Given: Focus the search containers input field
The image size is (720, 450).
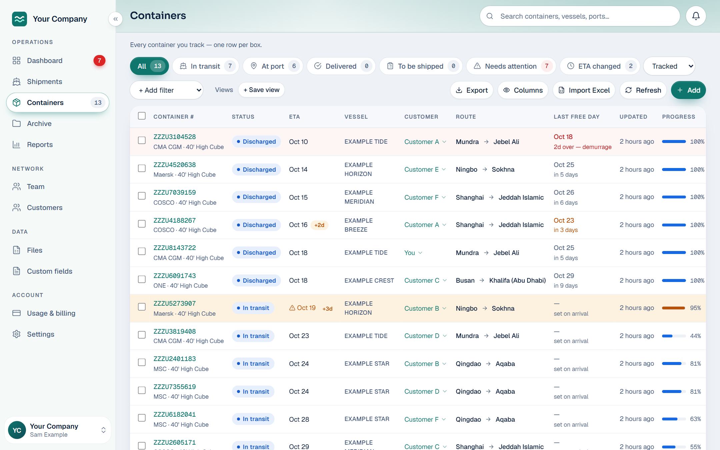Looking at the screenshot, I should point(580,16).
